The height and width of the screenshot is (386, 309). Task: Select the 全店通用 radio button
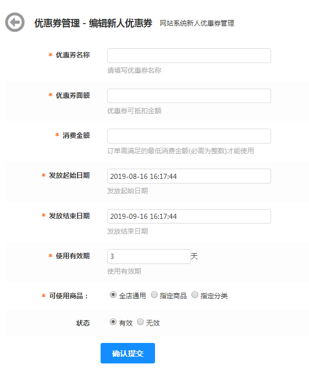coord(113,295)
